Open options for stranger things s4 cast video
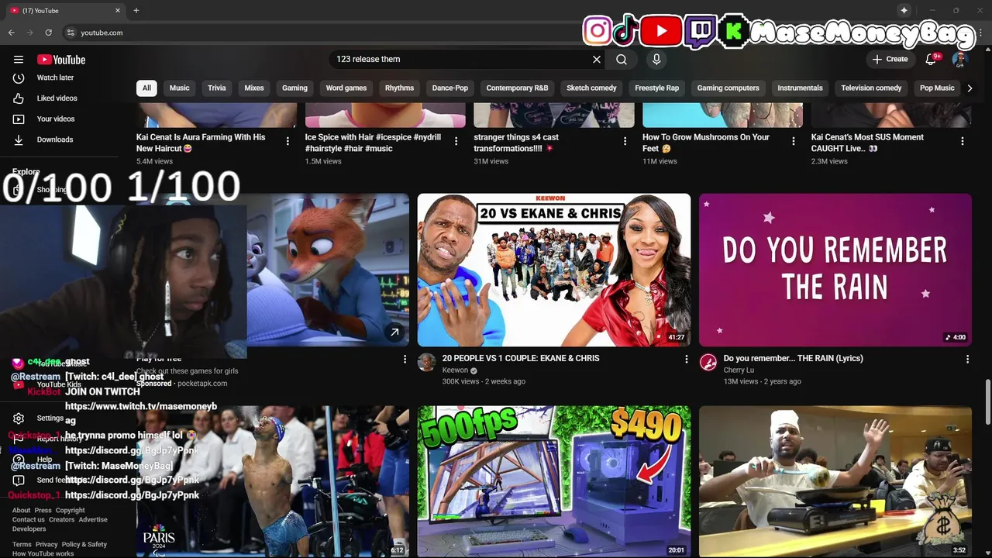 point(625,141)
